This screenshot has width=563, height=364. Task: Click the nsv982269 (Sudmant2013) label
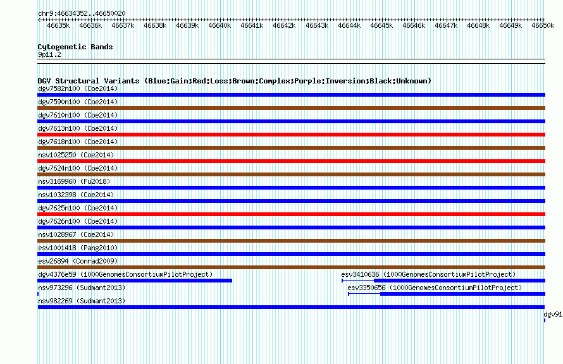(82, 301)
